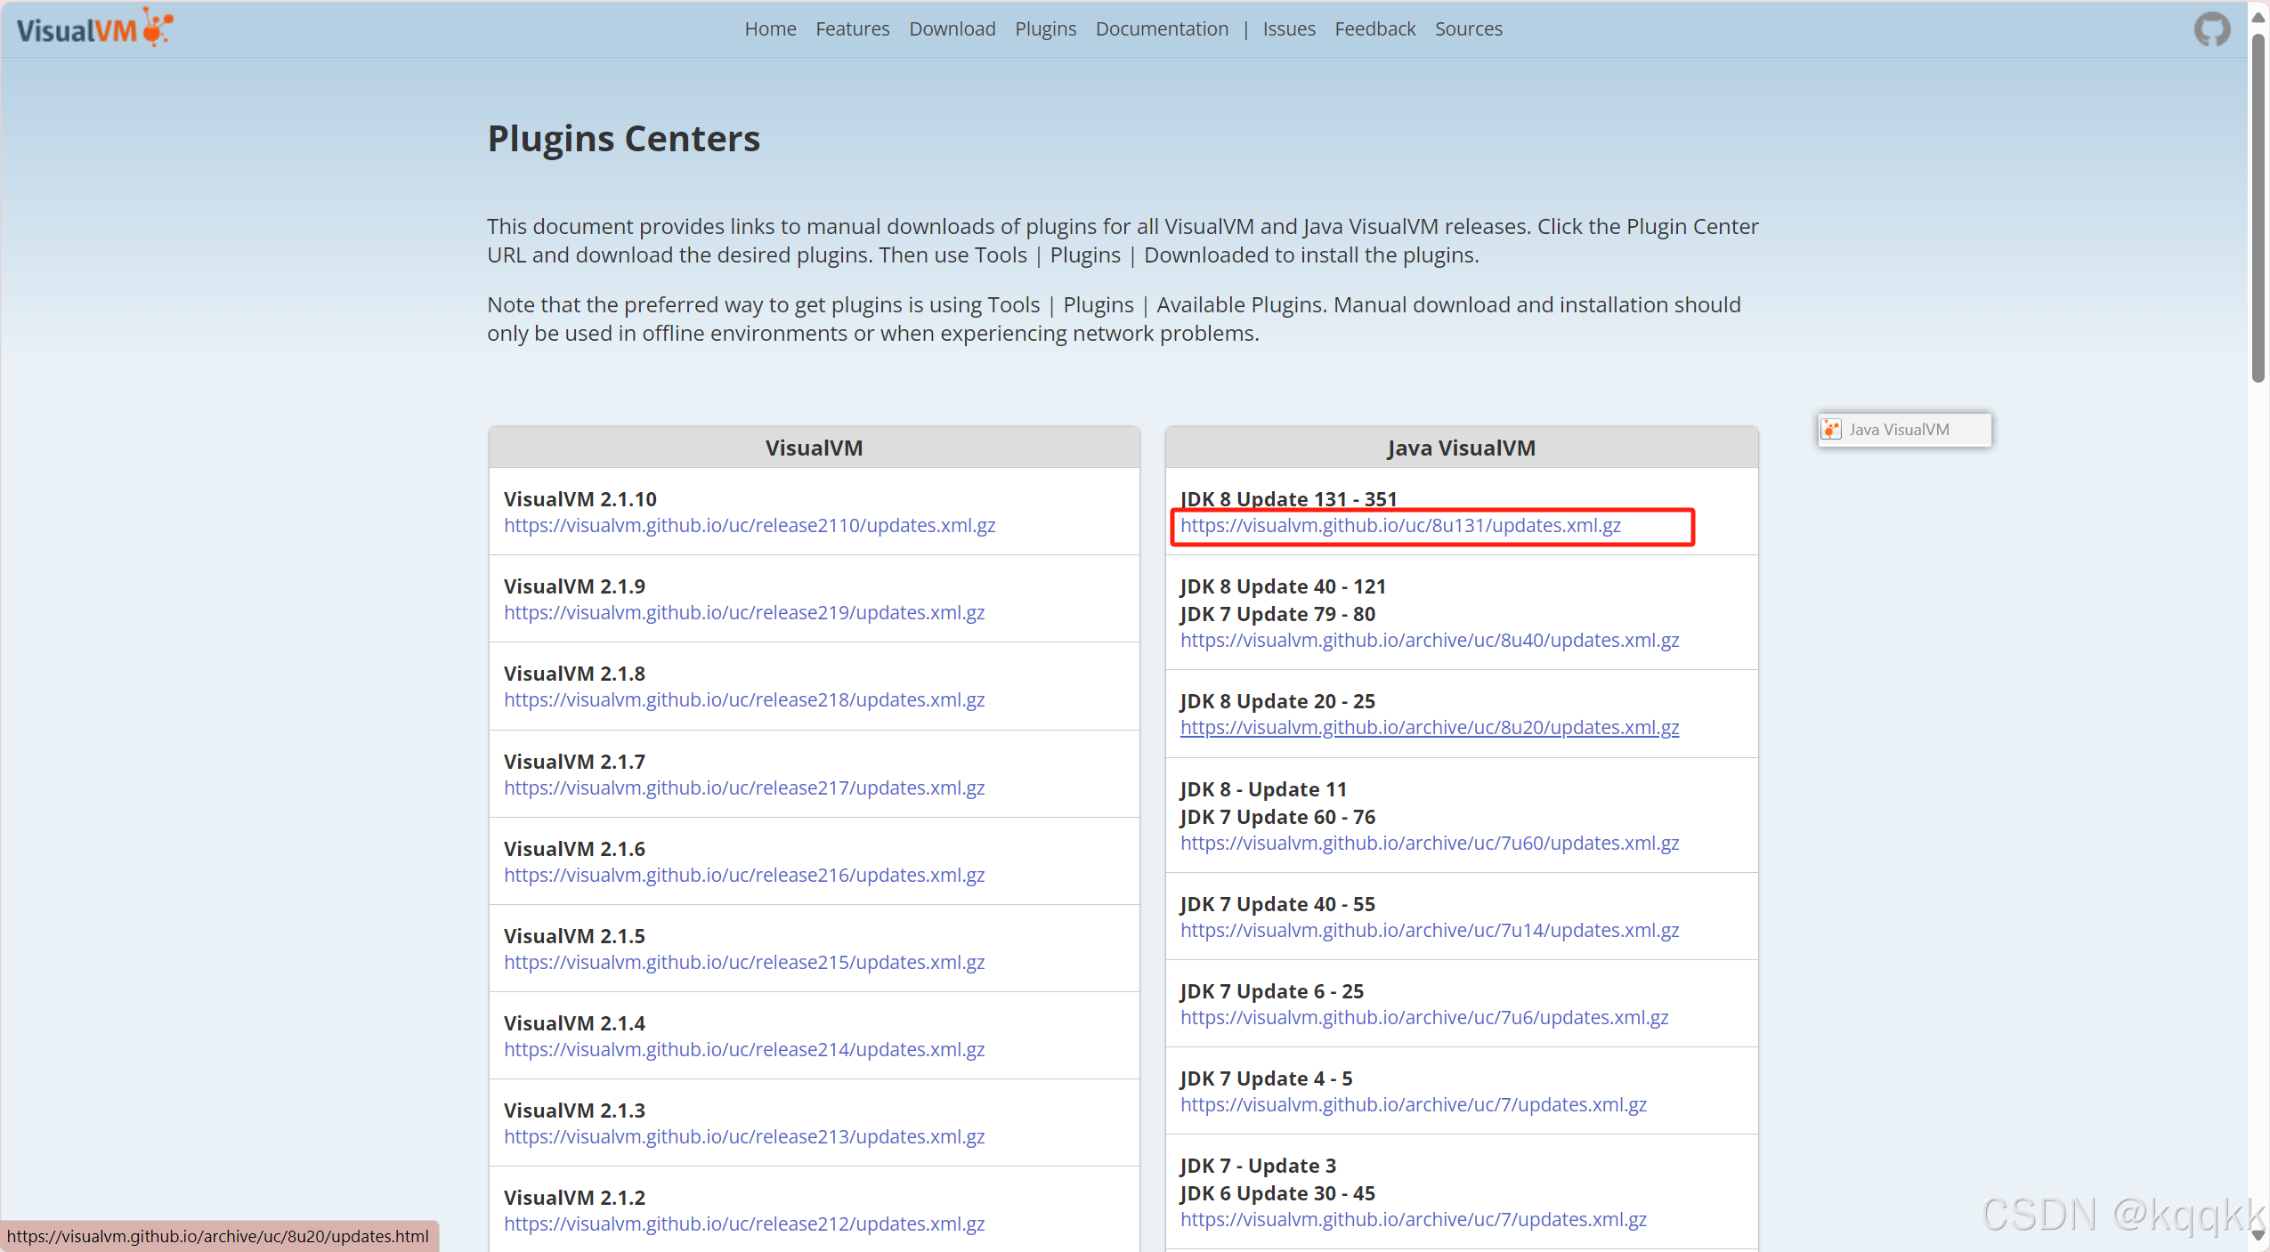The image size is (2270, 1252).
Task: Open the VisualVM 2.1.10 updates URL
Action: [x=749, y=525]
